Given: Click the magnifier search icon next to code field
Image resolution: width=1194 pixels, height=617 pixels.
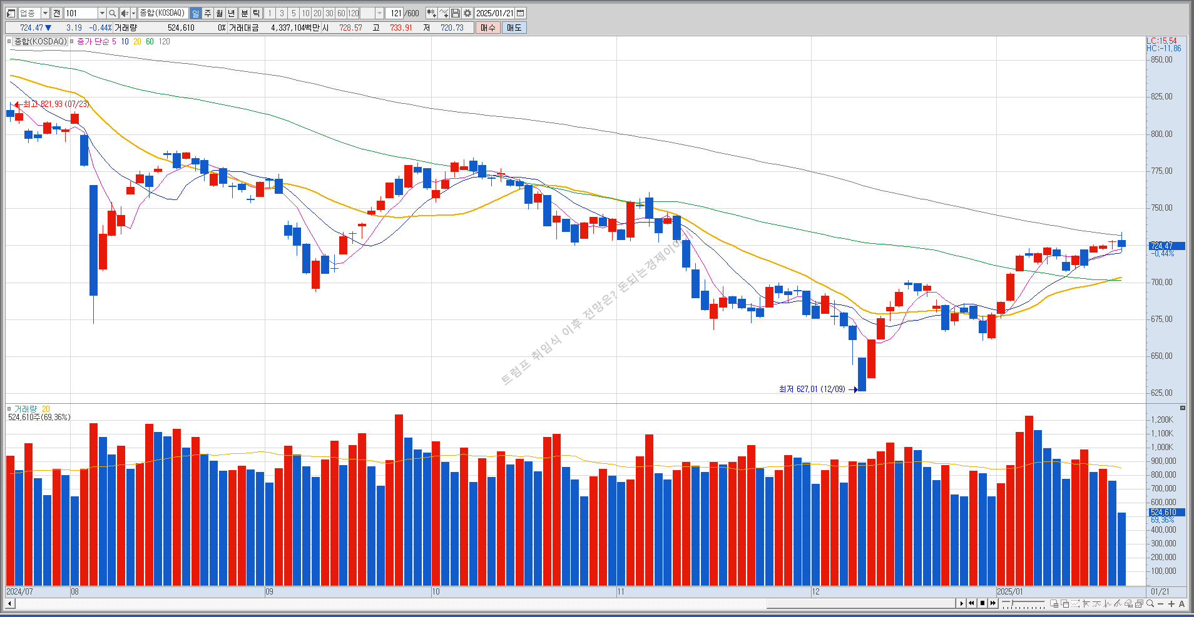Looking at the screenshot, I should coord(112,13).
